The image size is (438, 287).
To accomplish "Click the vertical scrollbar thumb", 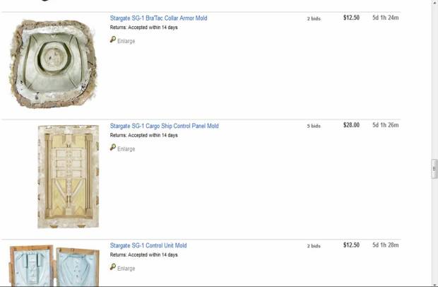I will point(434,169).
